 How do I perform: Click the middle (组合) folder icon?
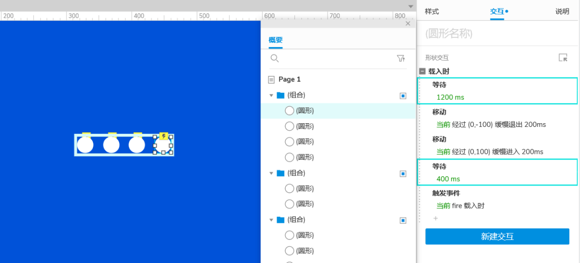point(281,173)
